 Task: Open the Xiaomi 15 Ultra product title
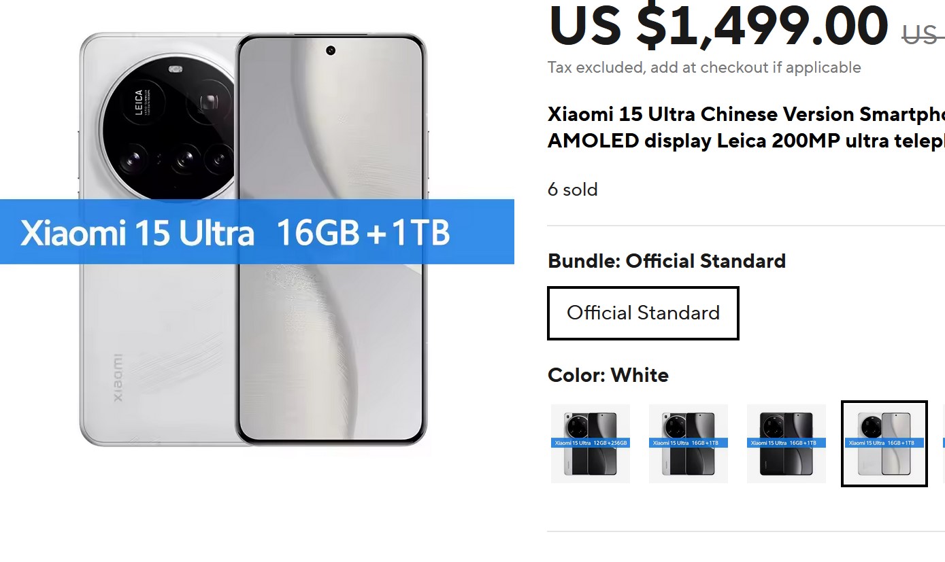pyautogui.click(x=746, y=127)
